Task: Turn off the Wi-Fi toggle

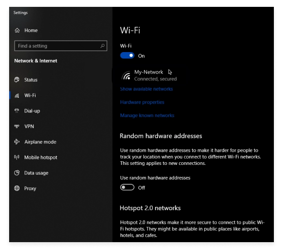Action: coord(127,56)
